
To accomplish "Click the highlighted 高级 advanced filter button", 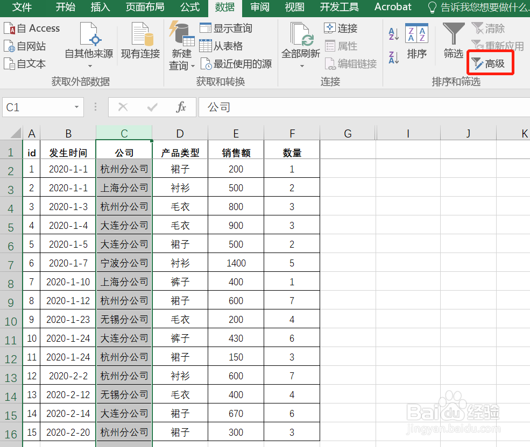I will pyautogui.click(x=490, y=63).
